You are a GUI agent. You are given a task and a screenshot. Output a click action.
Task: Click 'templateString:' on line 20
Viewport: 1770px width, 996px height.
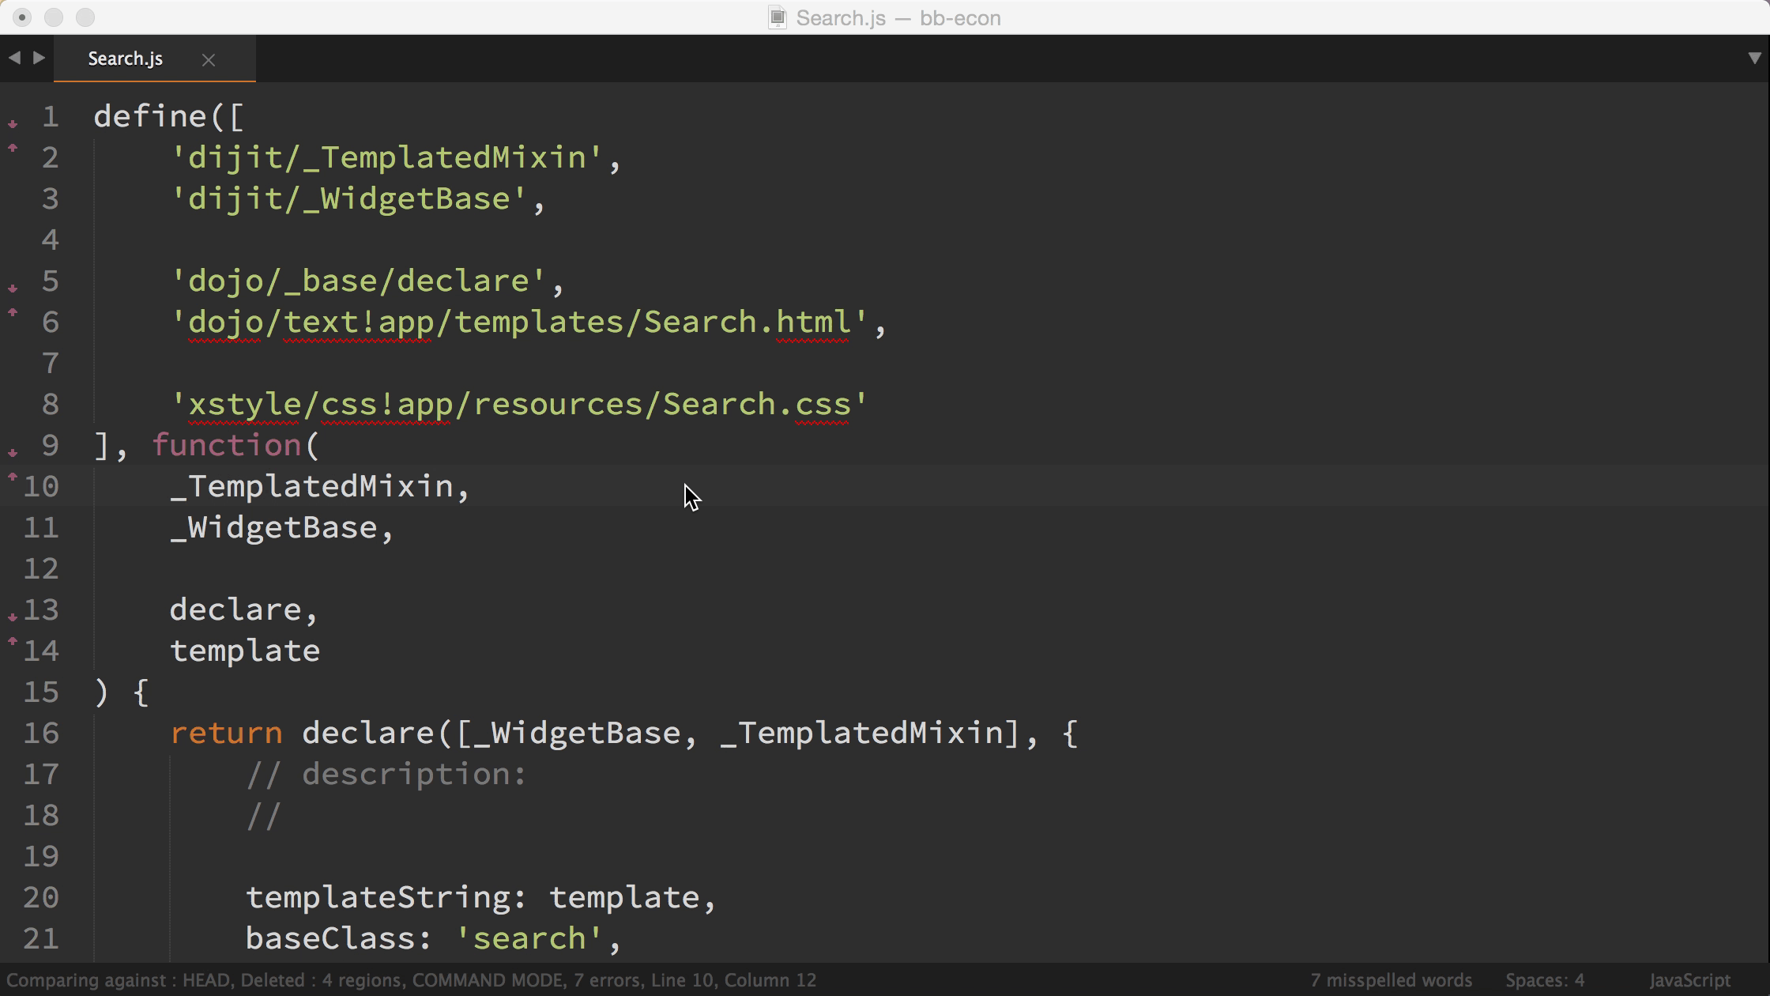(x=386, y=897)
